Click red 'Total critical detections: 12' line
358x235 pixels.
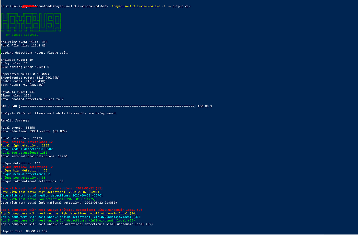(27, 142)
